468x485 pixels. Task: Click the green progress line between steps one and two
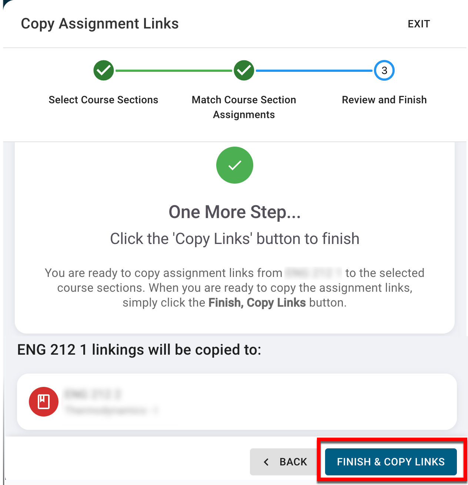174,70
